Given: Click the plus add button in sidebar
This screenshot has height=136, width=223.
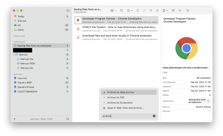Looking at the screenshot, I should [x=15, y=119].
